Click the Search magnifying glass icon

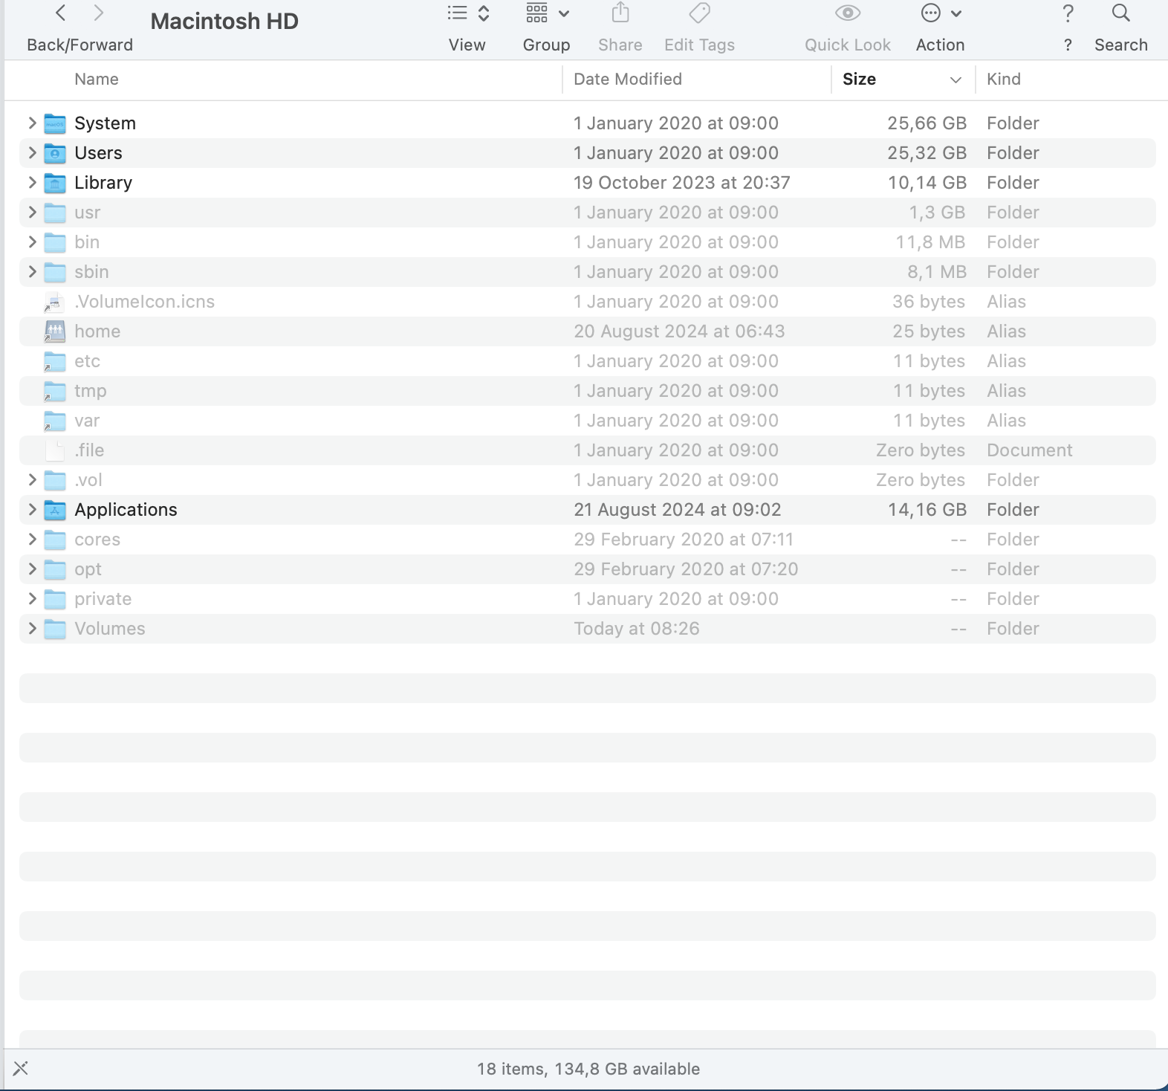pos(1121,13)
